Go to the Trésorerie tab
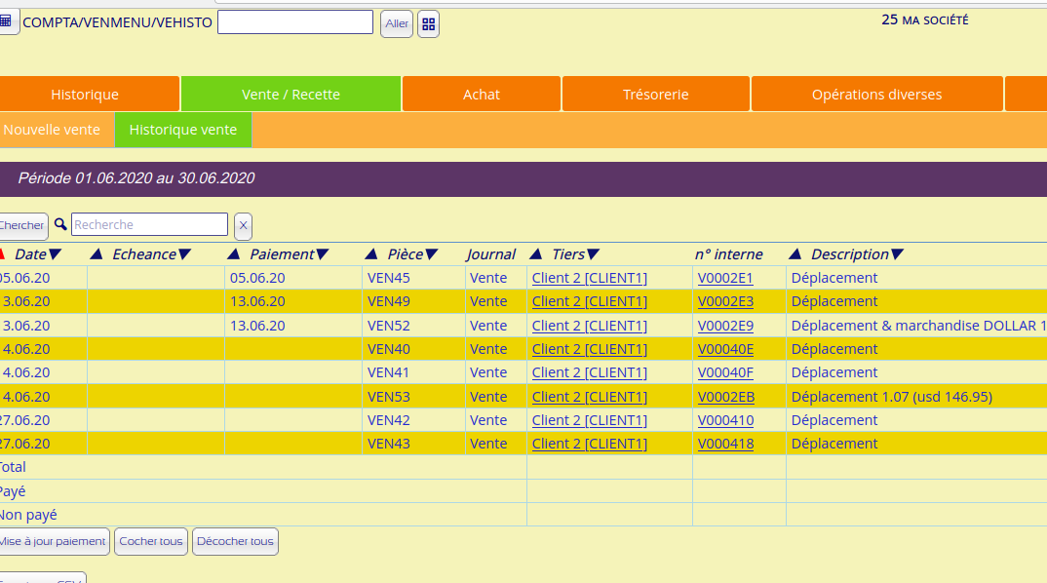The width and height of the screenshot is (1047, 583). (x=655, y=95)
